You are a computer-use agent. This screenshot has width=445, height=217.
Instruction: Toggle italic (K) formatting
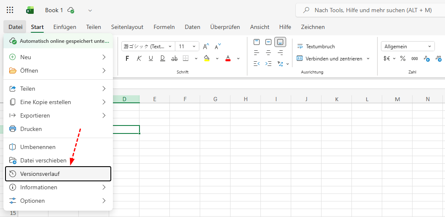pos(139,59)
